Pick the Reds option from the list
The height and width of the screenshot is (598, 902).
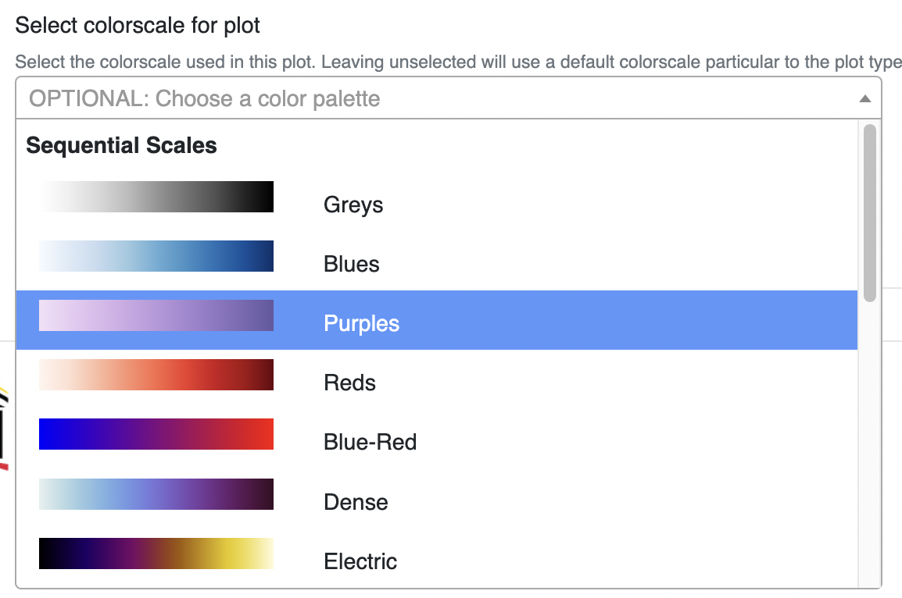[x=349, y=383]
